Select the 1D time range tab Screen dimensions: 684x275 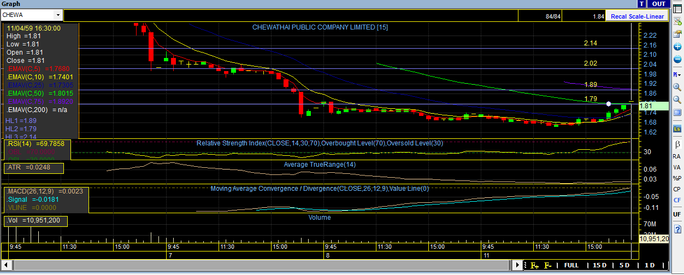(x=650, y=265)
